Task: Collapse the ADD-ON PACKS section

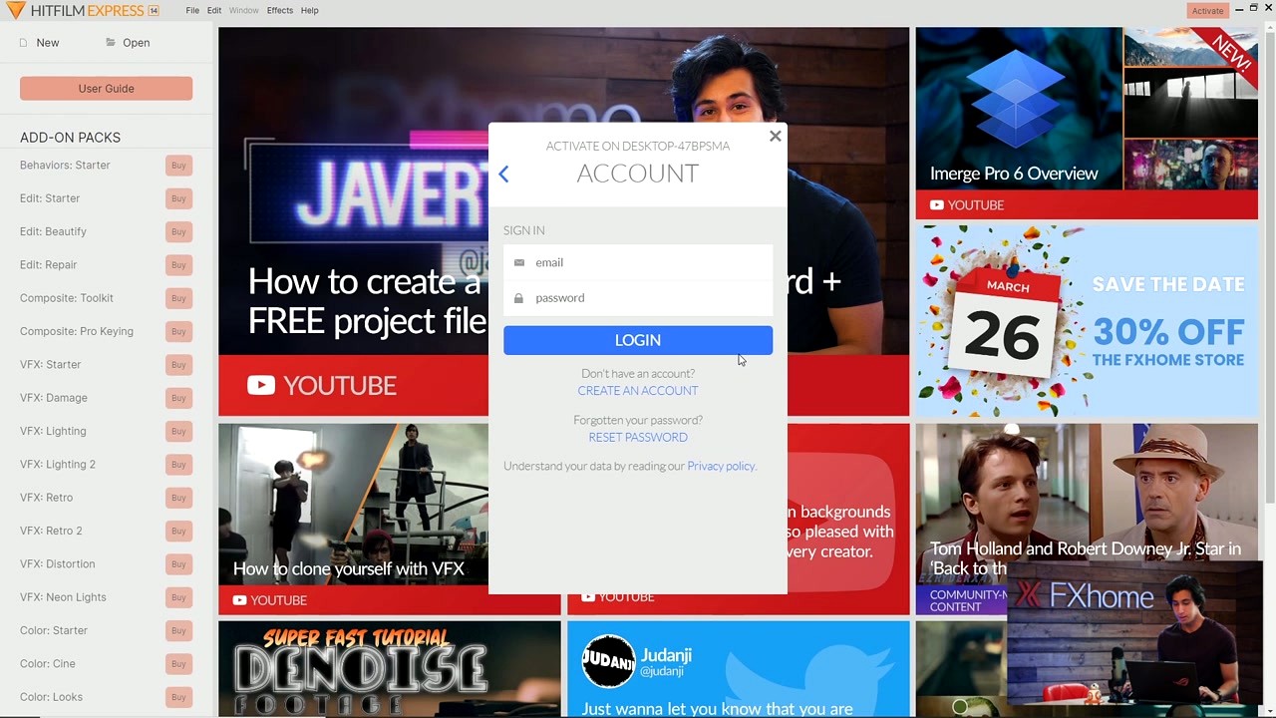Action: coord(70,137)
